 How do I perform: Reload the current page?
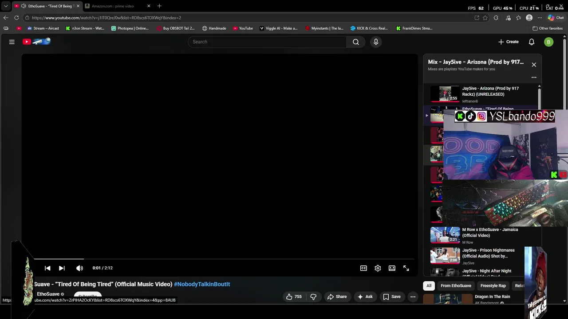(x=16, y=18)
